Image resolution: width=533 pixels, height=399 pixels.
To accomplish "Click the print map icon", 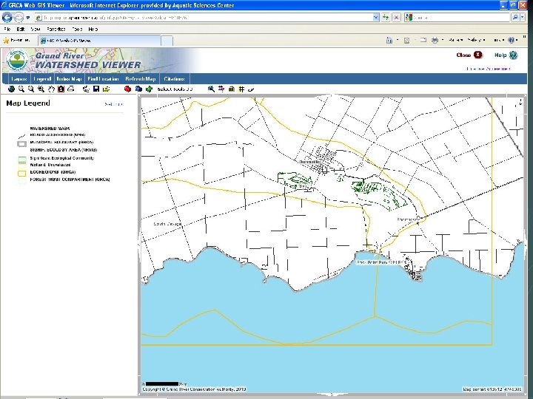I will [x=71, y=89].
